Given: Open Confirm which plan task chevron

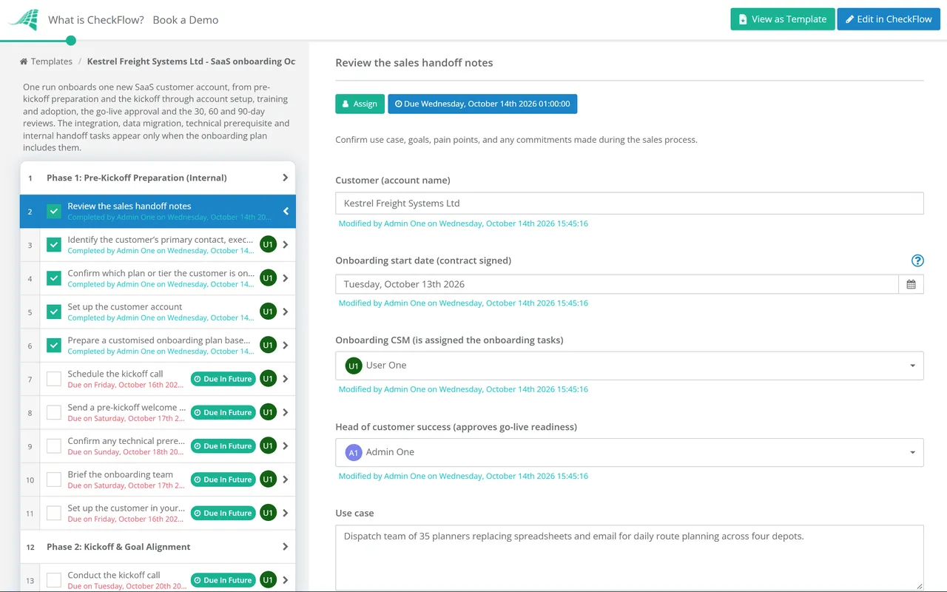Looking at the screenshot, I should click(286, 278).
